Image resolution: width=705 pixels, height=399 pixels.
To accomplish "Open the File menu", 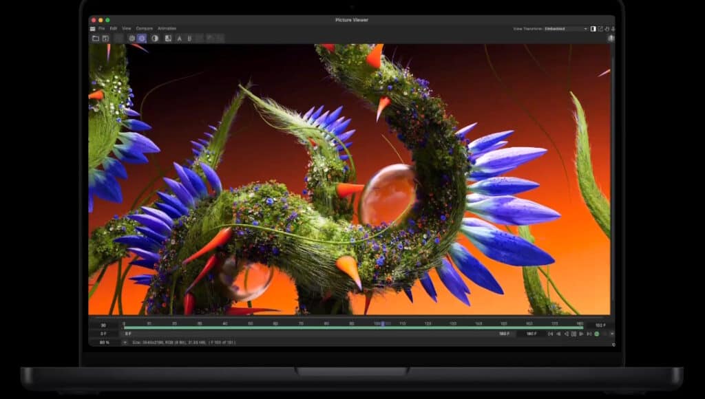I will [102, 29].
